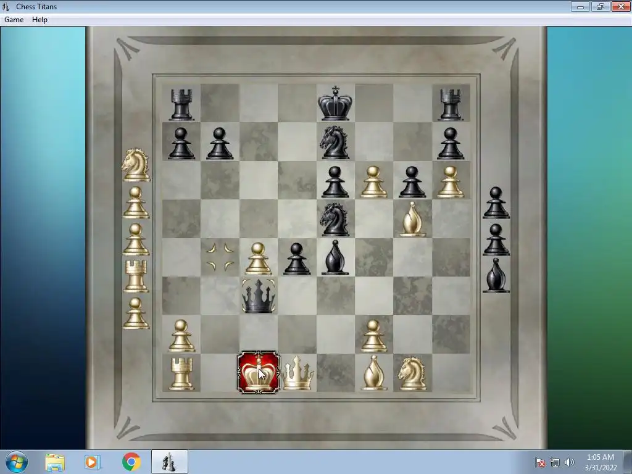Select the white bishop on f1
Viewport: 632px width, 474px height.
pos(373,373)
